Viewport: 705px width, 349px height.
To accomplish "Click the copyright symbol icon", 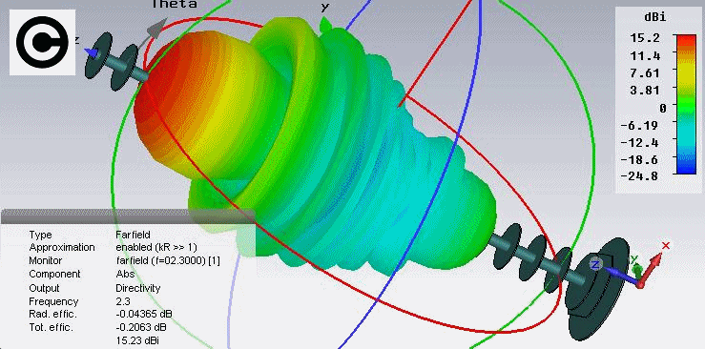I will coord(42,42).
